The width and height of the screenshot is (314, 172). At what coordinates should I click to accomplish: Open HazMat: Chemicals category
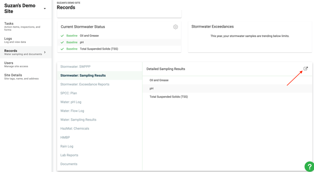pyautogui.click(x=99, y=129)
